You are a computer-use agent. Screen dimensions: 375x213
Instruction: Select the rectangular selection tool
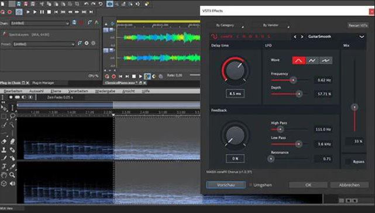click(x=4, y=116)
